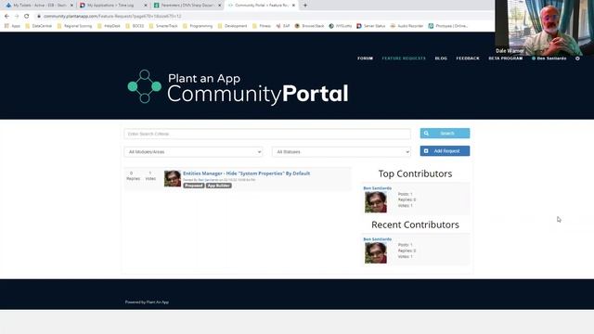Open the Server Status bookmark
This screenshot has width=594, height=334.
click(371, 26)
